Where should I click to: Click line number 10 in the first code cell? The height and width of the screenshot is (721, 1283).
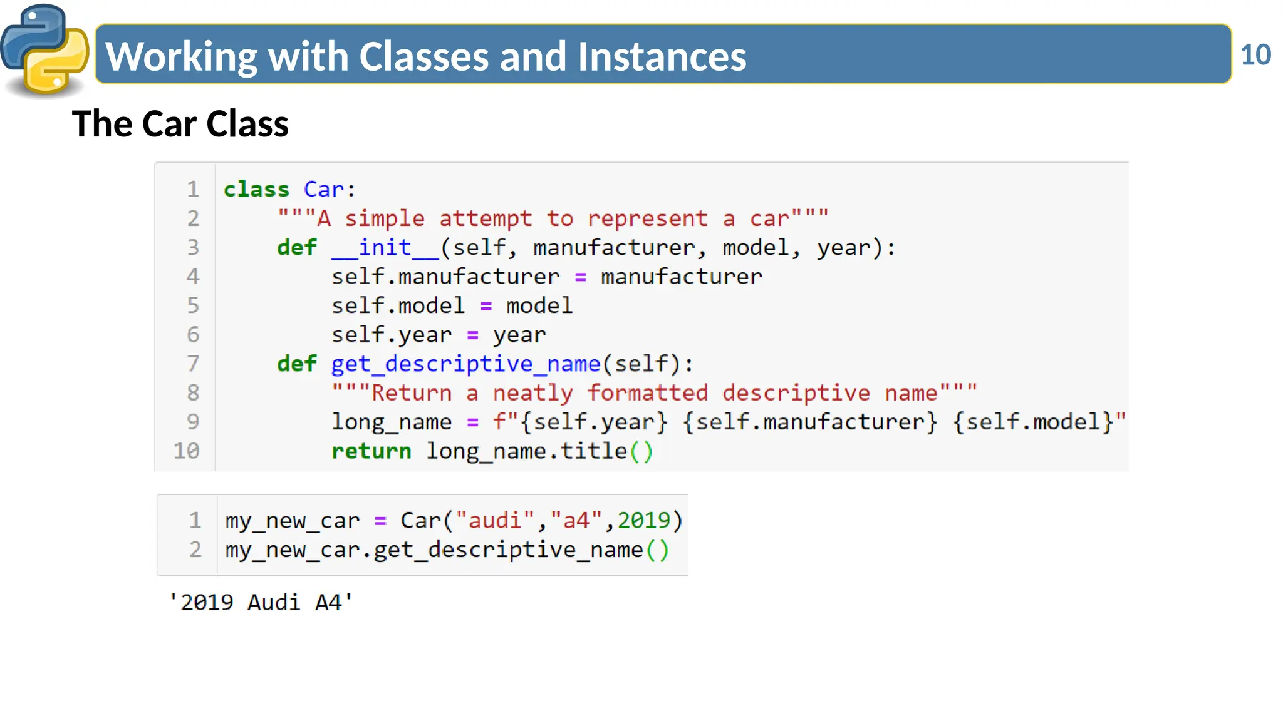pyautogui.click(x=186, y=451)
